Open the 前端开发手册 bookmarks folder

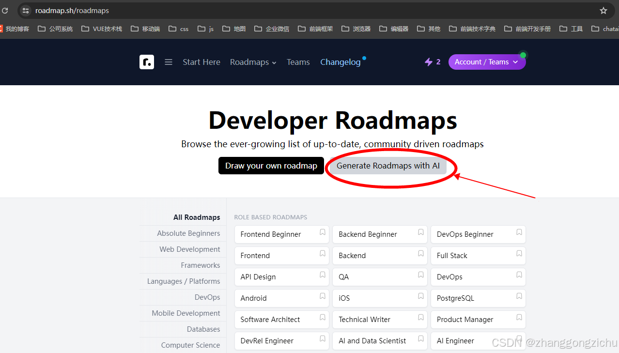pyautogui.click(x=527, y=29)
